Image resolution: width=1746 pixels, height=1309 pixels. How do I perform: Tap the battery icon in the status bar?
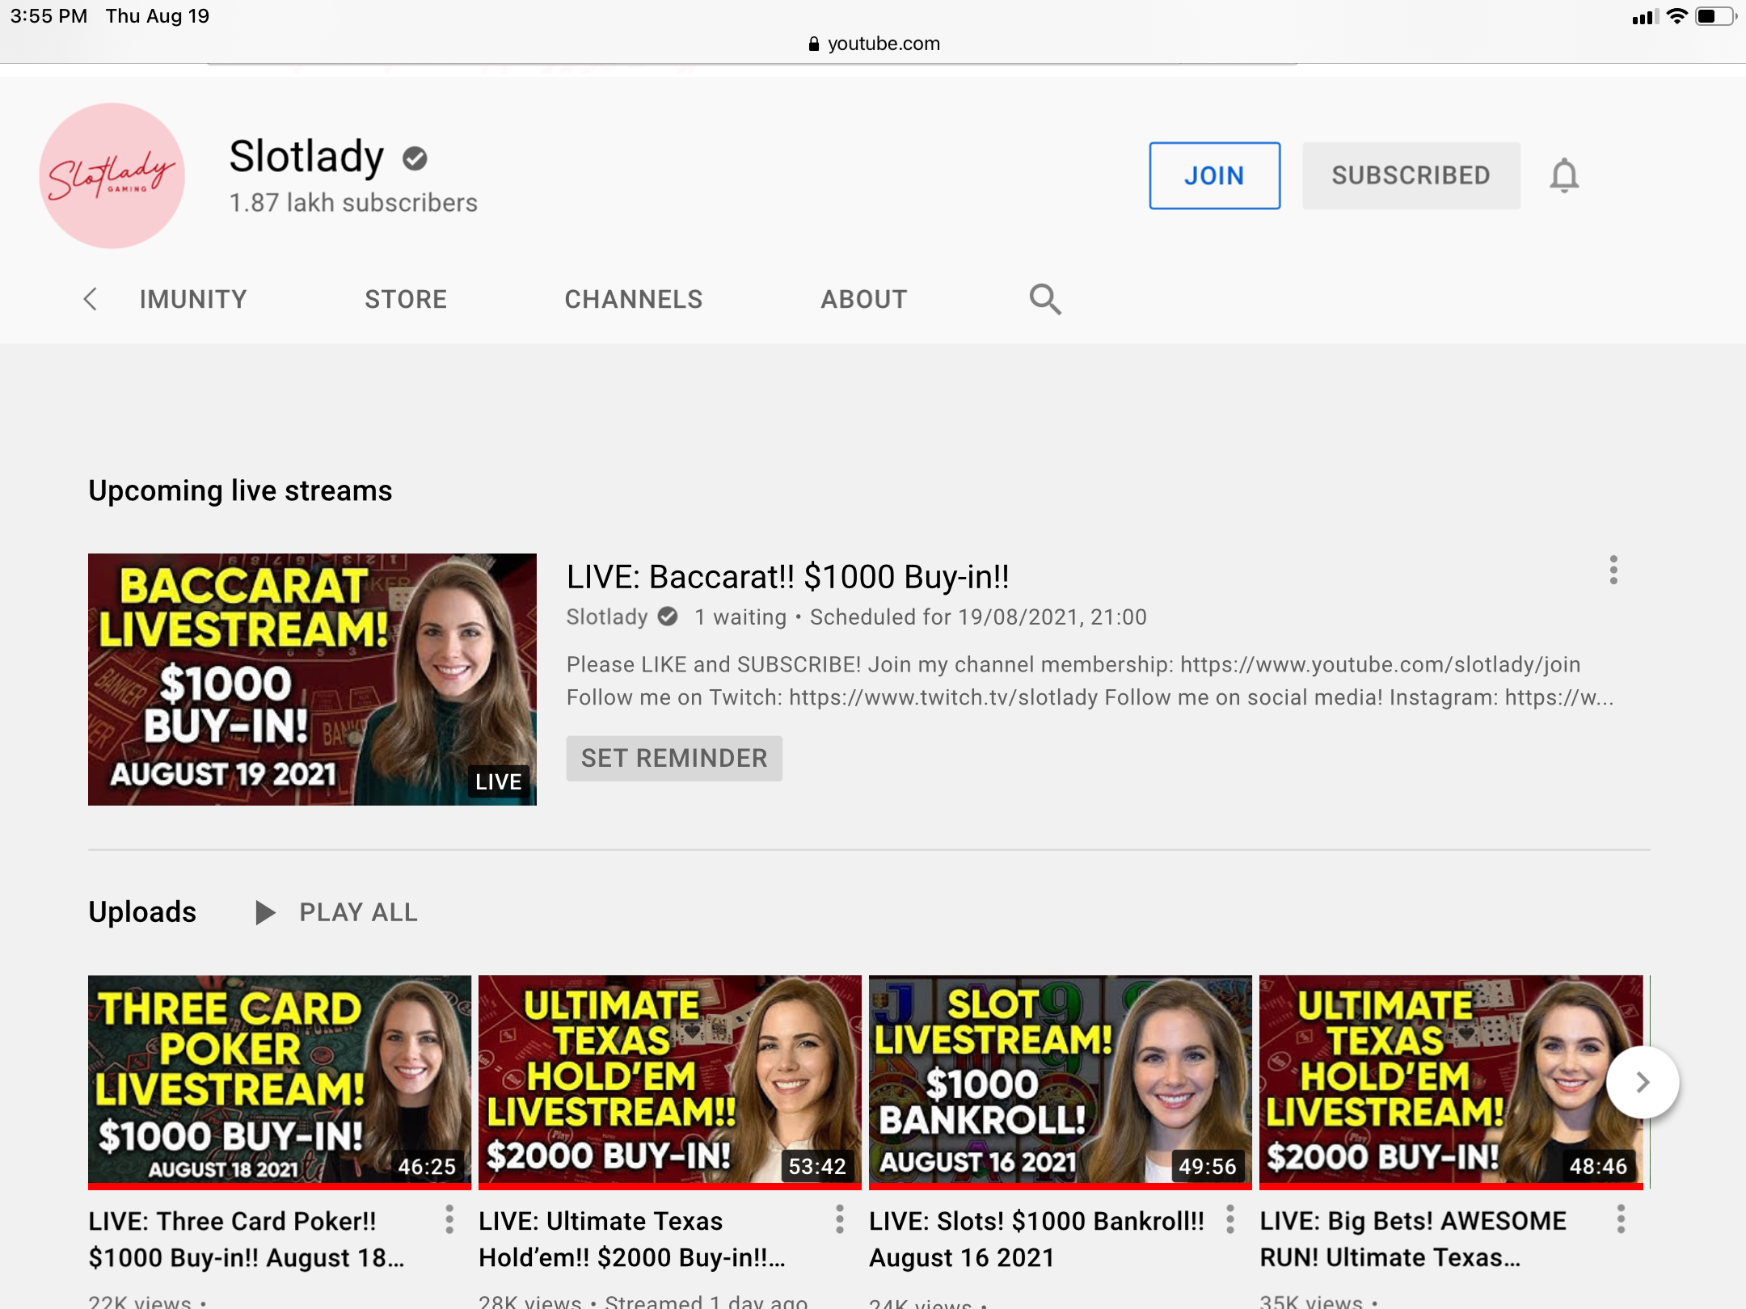[x=1716, y=16]
